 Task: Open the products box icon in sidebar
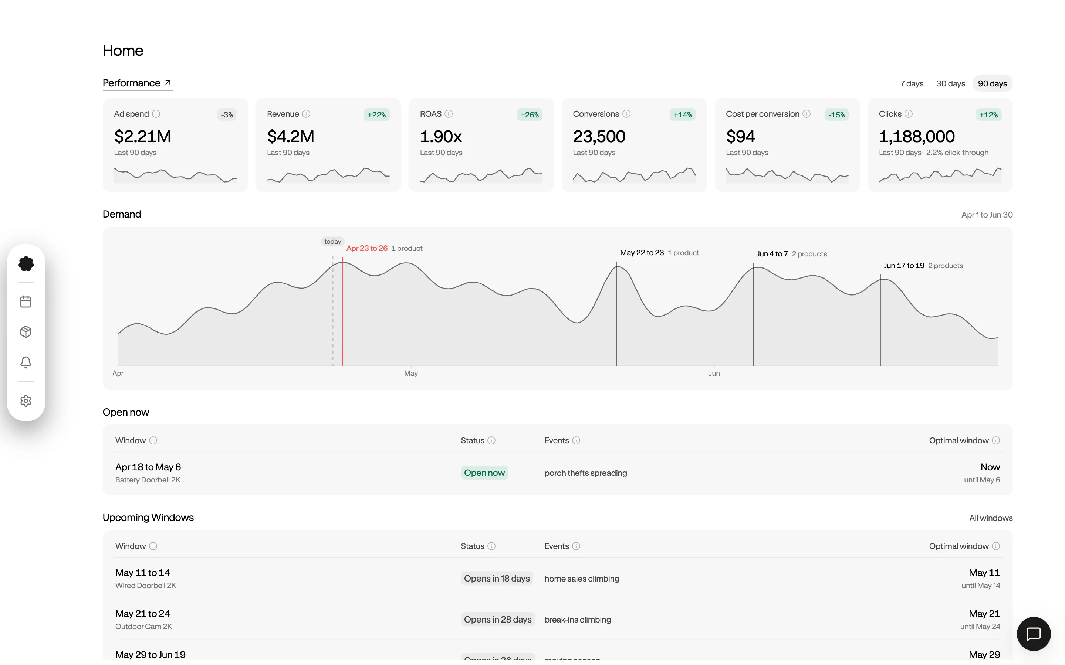tap(26, 332)
